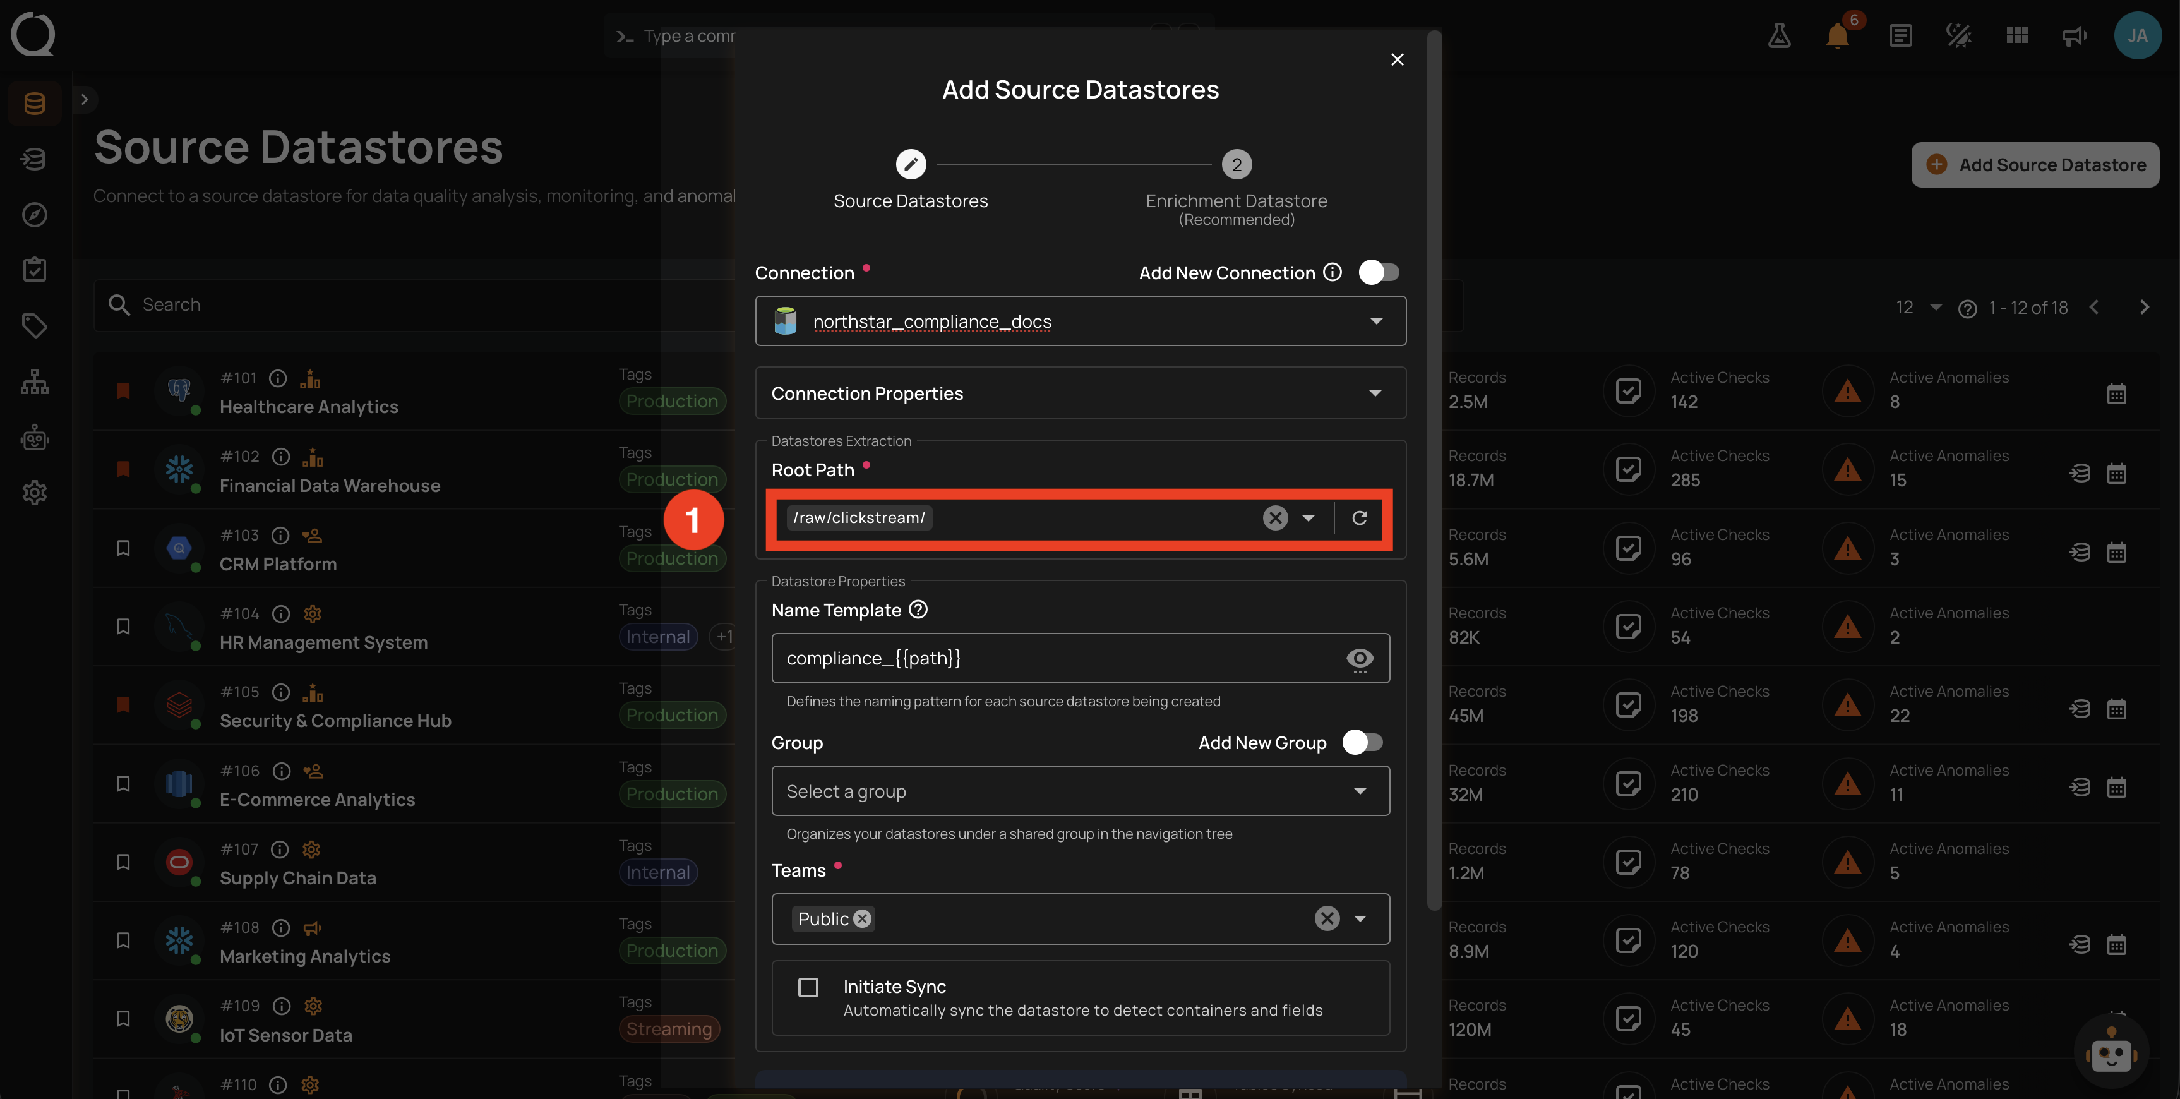This screenshot has height=1099, width=2180.
Task: Click Production tag on Healthcare Analytics
Action: click(672, 401)
